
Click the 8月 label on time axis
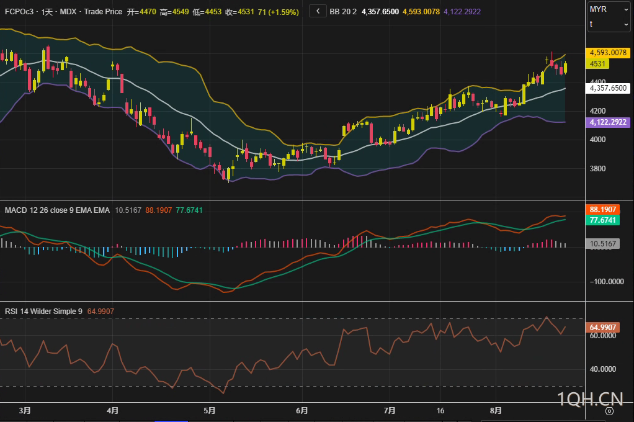tap(496, 411)
